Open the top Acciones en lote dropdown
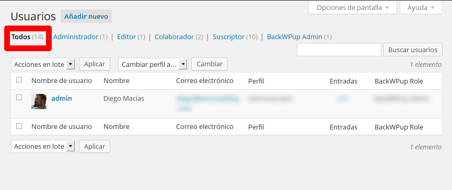Viewport: 452px width, 190px height. 43,64
